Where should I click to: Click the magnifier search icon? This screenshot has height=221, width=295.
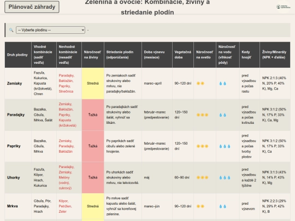pos(11,30)
